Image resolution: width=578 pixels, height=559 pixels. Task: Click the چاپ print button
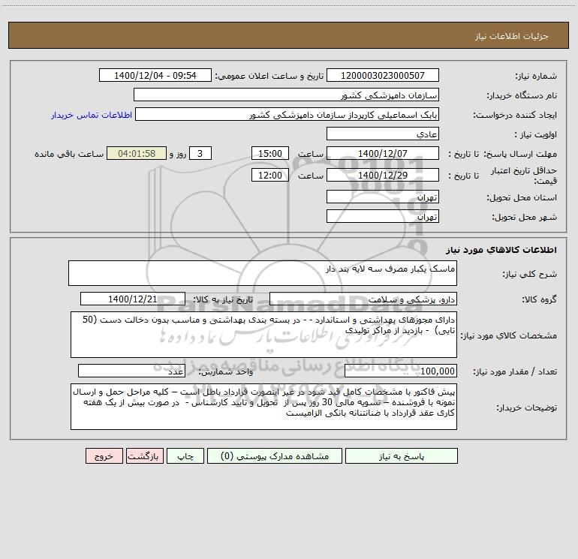point(185,456)
